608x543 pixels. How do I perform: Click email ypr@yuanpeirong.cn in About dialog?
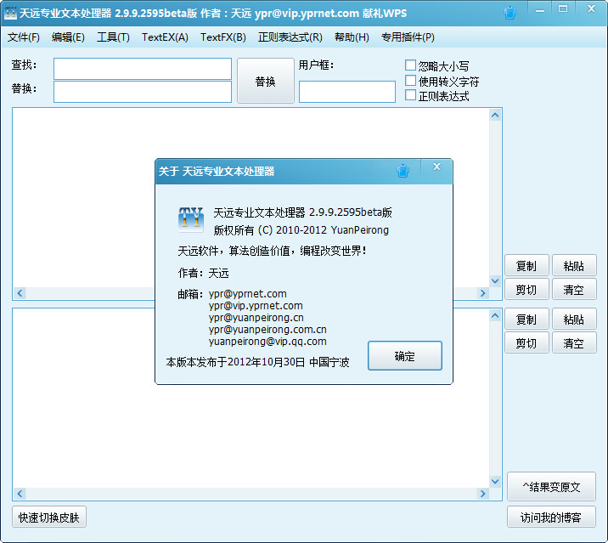256,318
